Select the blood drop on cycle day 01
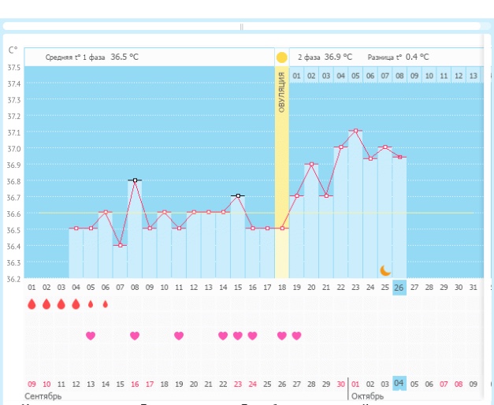 (x=32, y=303)
